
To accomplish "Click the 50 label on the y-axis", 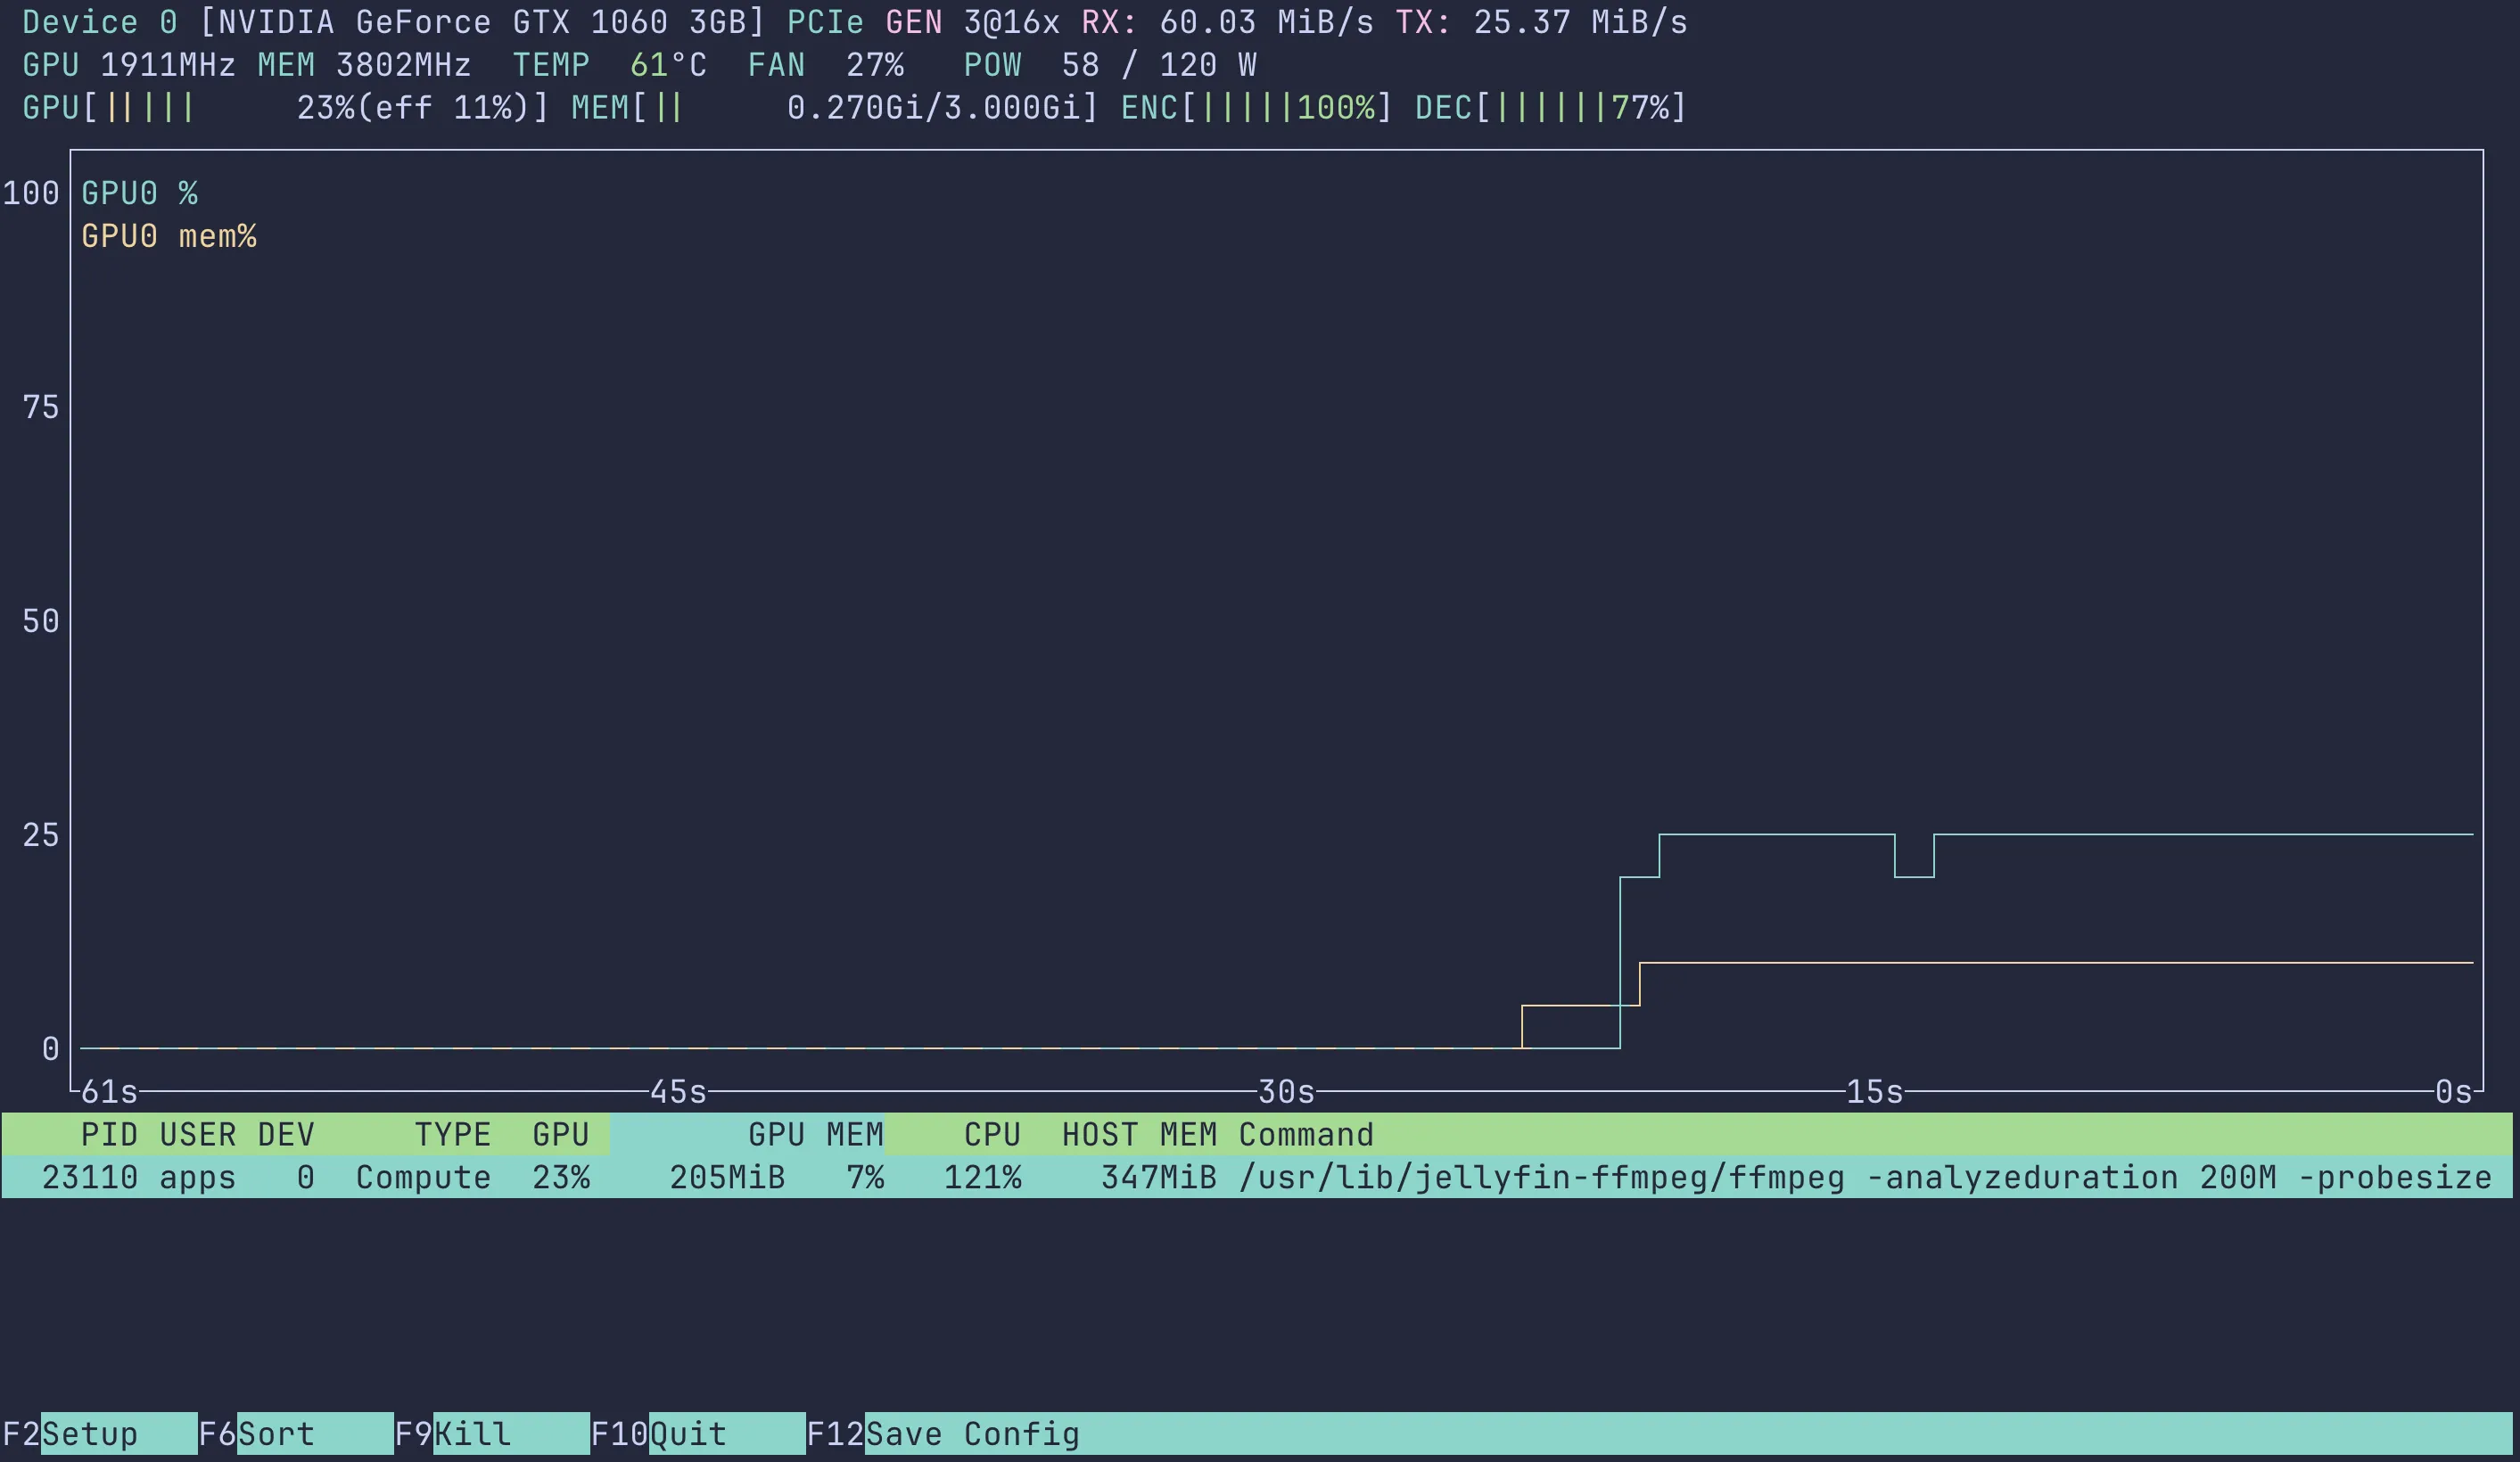I will [x=41, y=621].
